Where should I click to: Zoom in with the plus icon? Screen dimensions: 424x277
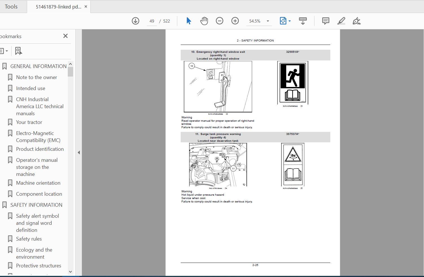pyautogui.click(x=235, y=21)
